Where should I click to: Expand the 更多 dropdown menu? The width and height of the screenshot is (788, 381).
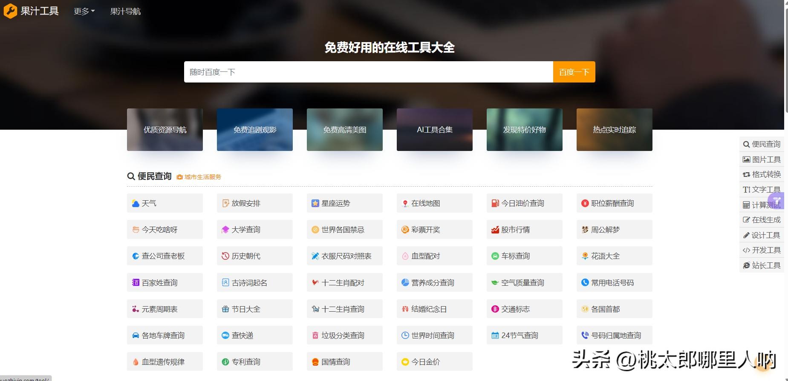[84, 11]
